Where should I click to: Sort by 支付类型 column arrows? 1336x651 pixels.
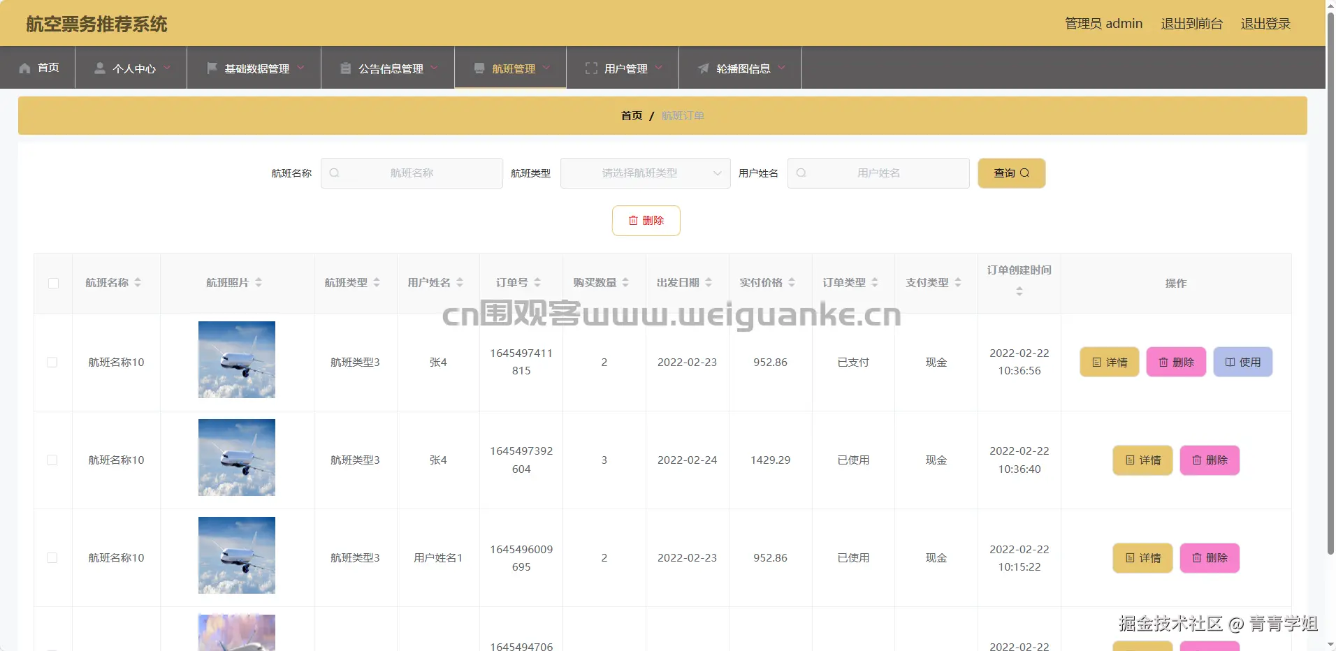click(x=958, y=283)
